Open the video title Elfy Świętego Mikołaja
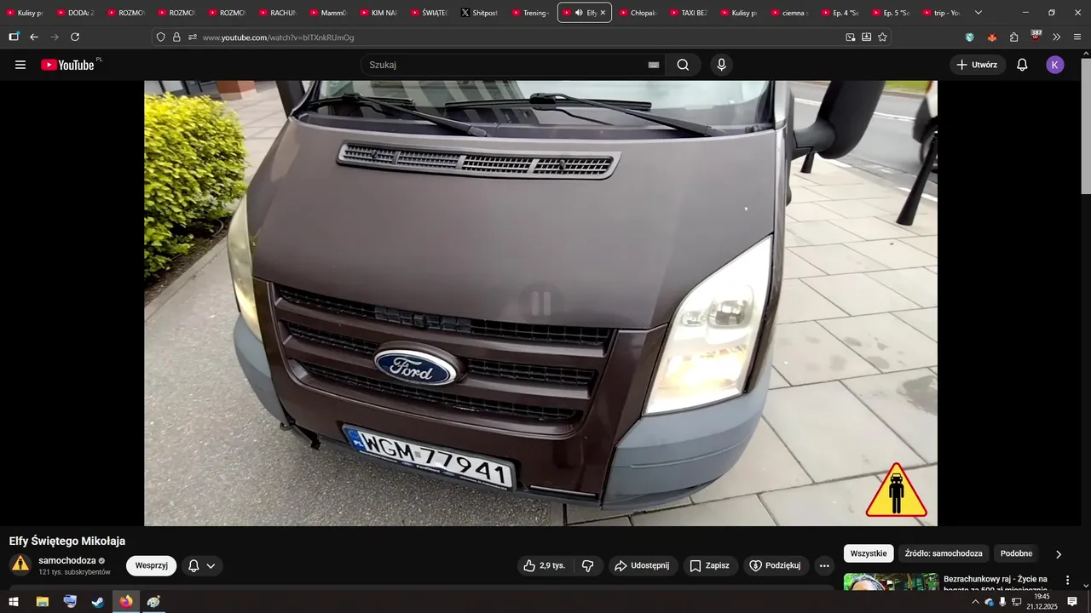Screen dimensions: 1091x613 pyautogui.click(x=67, y=541)
